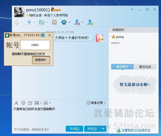The height and width of the screenshot is (136, 161).
Task: Expand image sending options arrow
Action: pos(41,103)
